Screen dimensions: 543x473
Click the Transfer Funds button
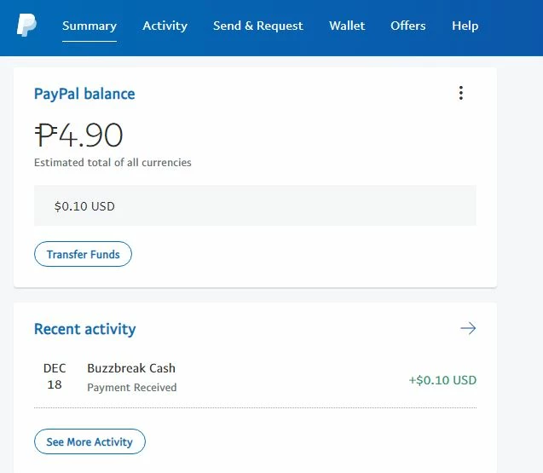pos(84,254)
